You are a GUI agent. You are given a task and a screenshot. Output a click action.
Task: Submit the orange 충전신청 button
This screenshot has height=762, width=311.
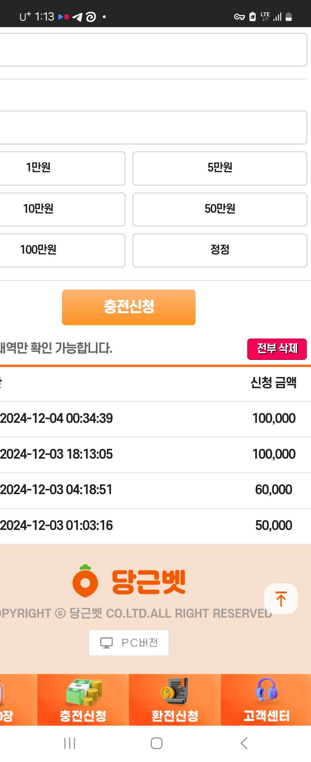[129, 307]
